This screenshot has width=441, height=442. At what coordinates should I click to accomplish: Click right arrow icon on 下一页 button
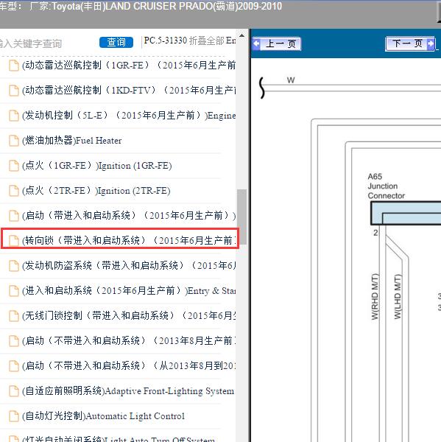[431, 43]
